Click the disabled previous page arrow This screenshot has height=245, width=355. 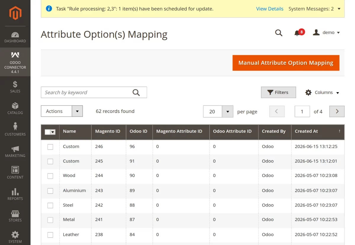click(x=277, y=111)
